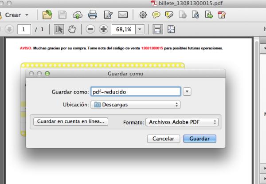
Task: Open the Formato Archivos Adobe PDF dropdown
Action: click(182, 122)
